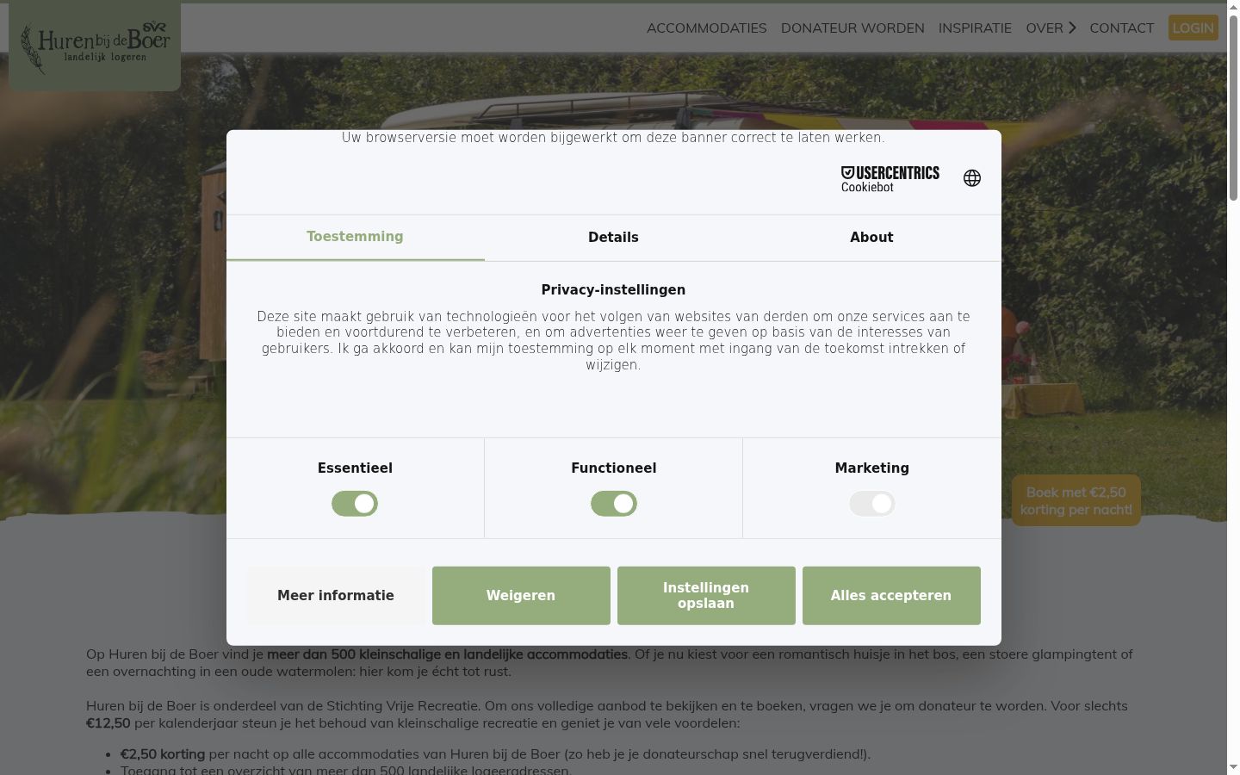Expand the OVER menu chevron
This screenshot has width=1240, height=775.
point(1072,28)
